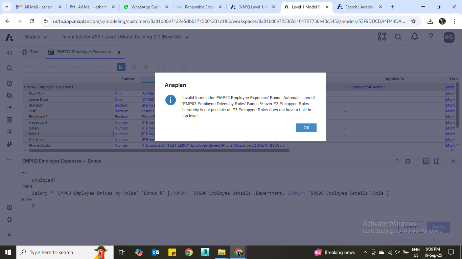Click the E2 Employees#: Active? link
This screenshot has width=462, height=259.
(365, 87)
